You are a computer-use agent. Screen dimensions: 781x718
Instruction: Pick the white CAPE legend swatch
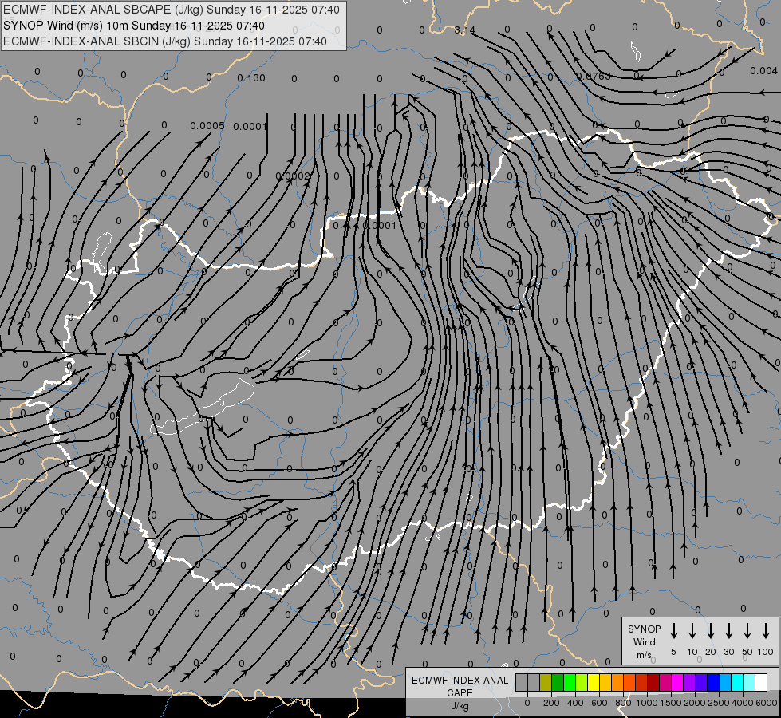coord(760,683)
